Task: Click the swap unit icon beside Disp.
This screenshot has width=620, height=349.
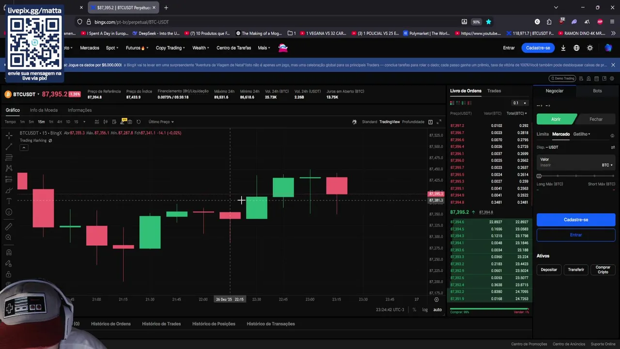Action: 613,147
